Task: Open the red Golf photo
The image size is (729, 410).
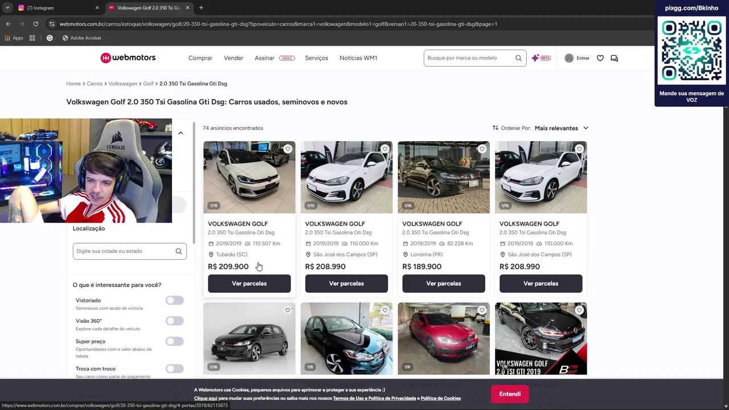Action: point(443,338)
